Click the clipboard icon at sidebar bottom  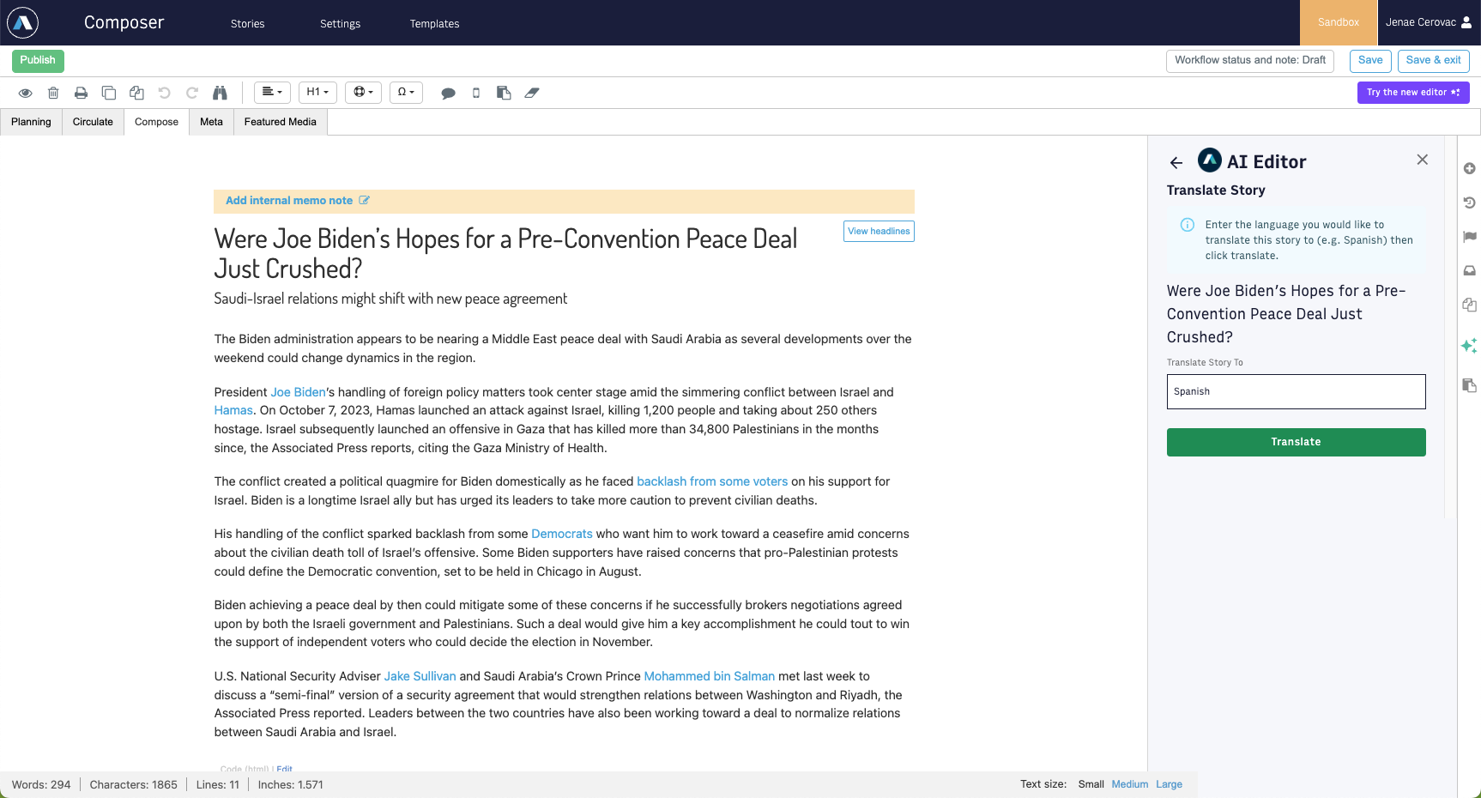tap(1469, 385)
